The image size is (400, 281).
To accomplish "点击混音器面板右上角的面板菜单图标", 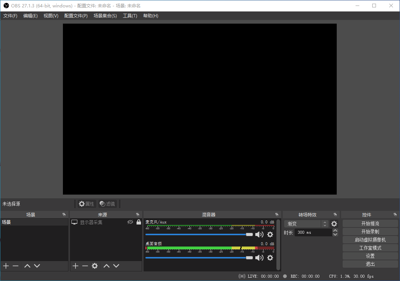I will pyautogui.click(x=276, y=214).
